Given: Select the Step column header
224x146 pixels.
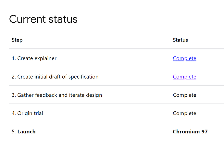Looking at the screenshot, I should click(17, 40).
